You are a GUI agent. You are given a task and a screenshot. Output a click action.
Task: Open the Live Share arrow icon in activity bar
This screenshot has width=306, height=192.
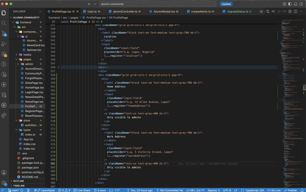pos(4,115)
